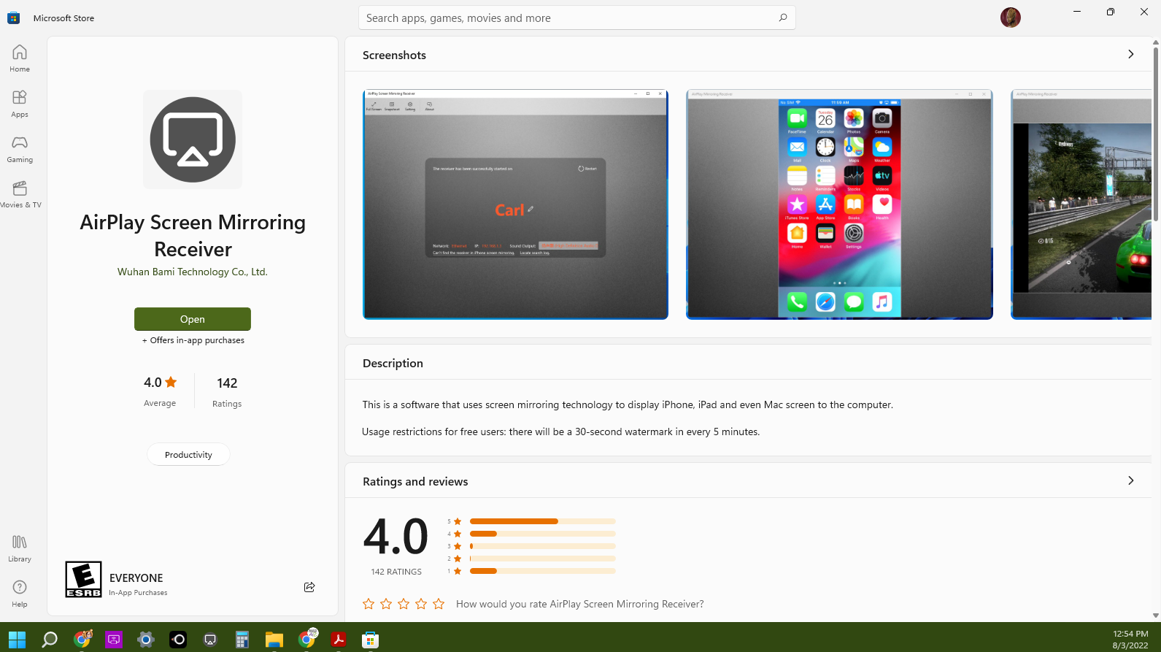Click the 5-star rating bar
This screenshot has width=1161, height=652.
[x=543, y=521]
